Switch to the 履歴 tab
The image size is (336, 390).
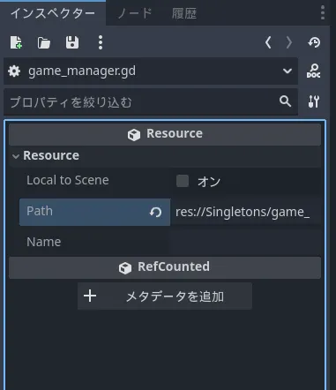tap(184, 13)
